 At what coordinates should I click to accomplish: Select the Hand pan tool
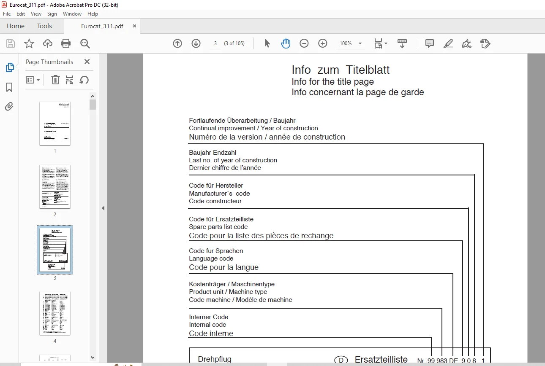pos(286,43)
